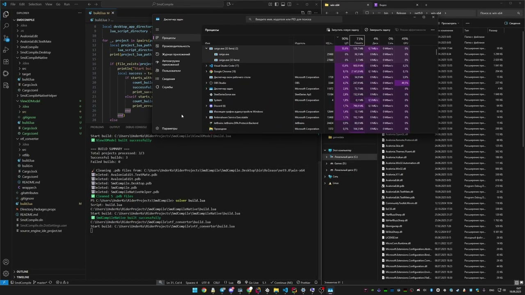Open the Selection menu in VS Code

[35, 4]
